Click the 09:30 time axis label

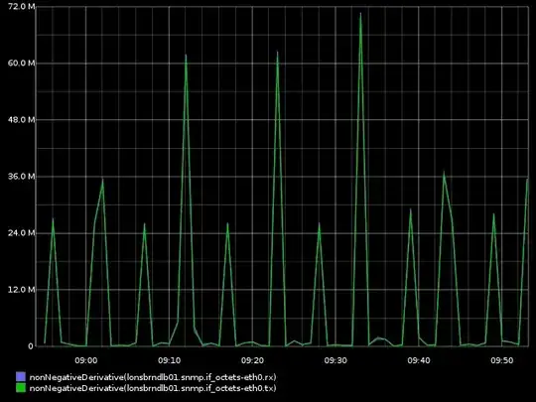pyautogui.click(x=335, y=360)
